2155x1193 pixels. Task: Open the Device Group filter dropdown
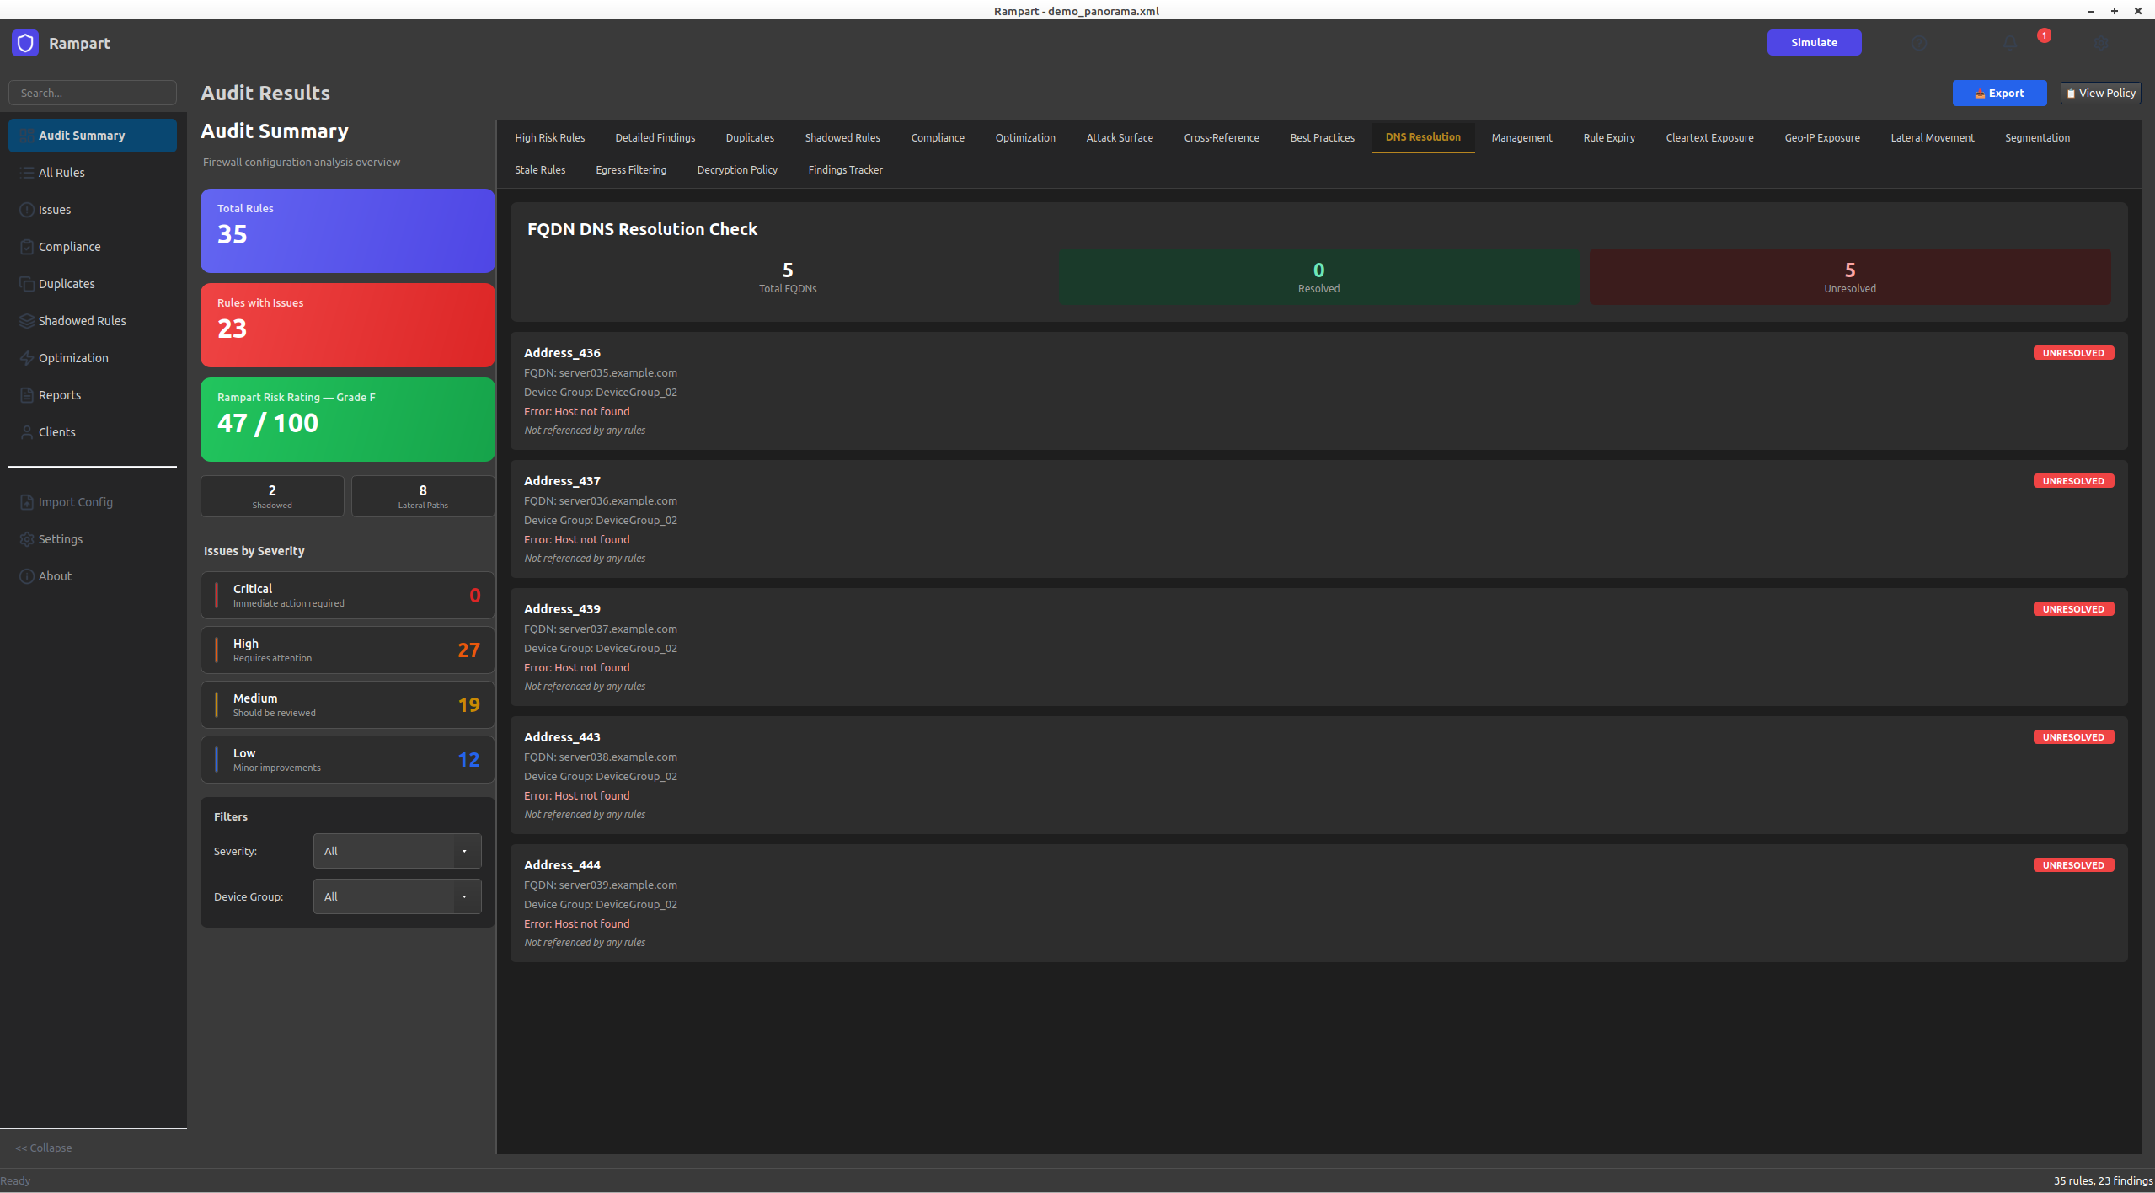[396, 896]
